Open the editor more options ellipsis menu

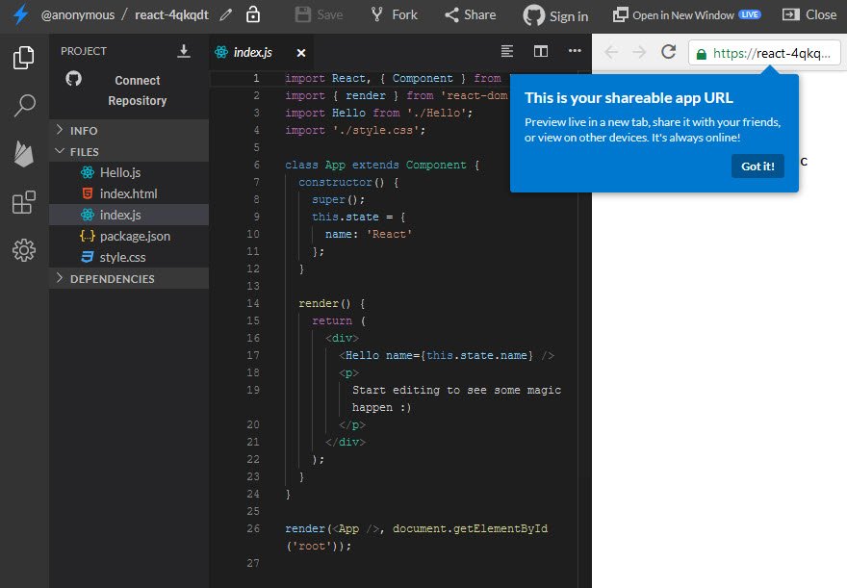coord(575,51)
